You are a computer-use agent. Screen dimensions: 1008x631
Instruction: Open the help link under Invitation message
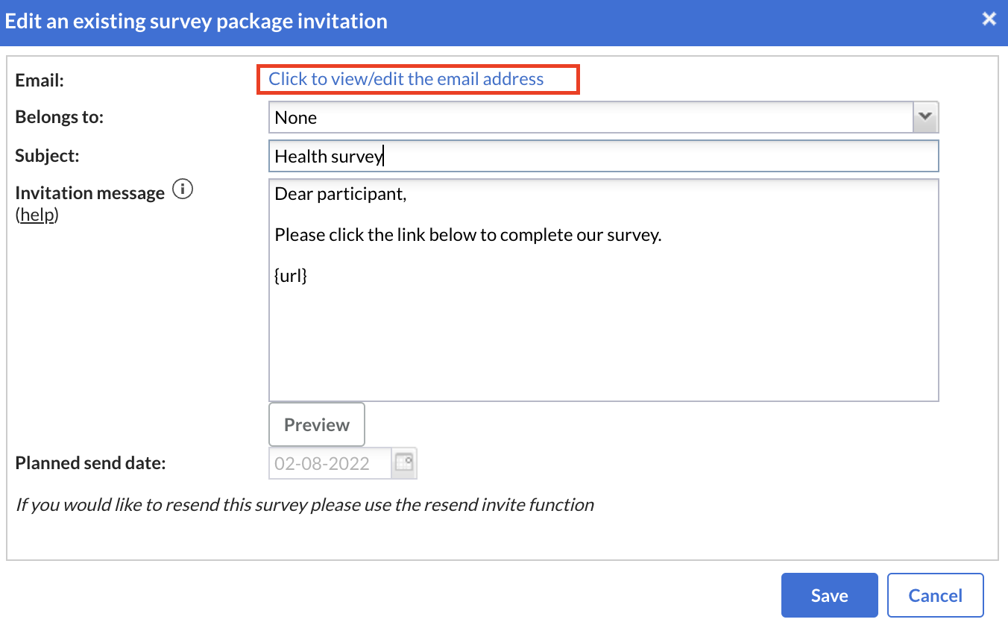pos(37,216)
